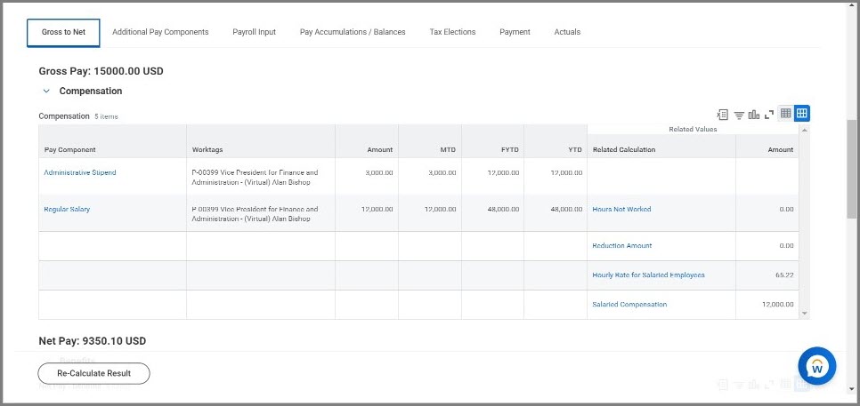Click the chart view icon

(754, 114)
